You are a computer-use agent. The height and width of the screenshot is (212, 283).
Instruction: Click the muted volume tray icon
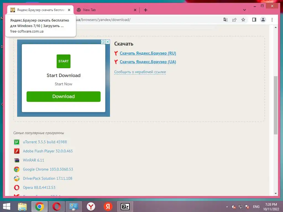pos(234,207)
